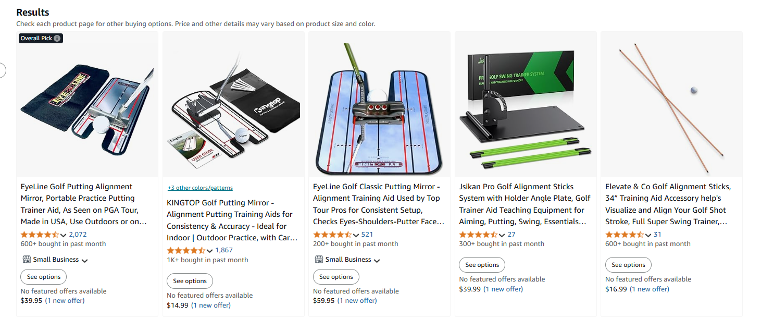
Task: Open '+3 other colors/patterns' link
Action: pyautogui.click(x=200, y=188)
